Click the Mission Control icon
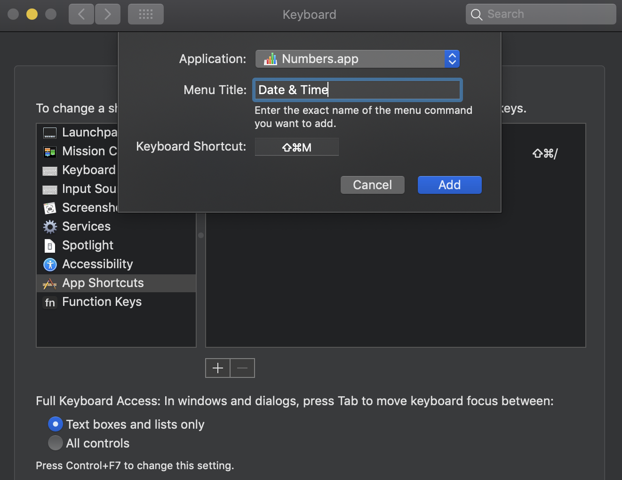Image resolution: width=622 pixels, height=480 pixels. click(x=50, y=152)
